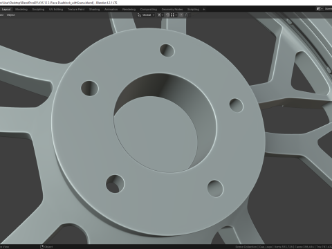
Task: Open the Rendering workspace tab
Action: pyautogui.click(x=129, y=10)
